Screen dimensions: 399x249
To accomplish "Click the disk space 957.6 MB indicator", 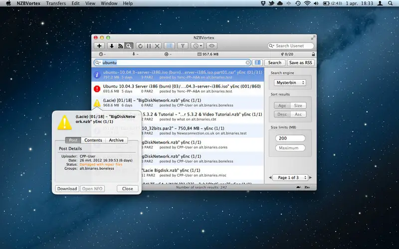I will 208,54.
